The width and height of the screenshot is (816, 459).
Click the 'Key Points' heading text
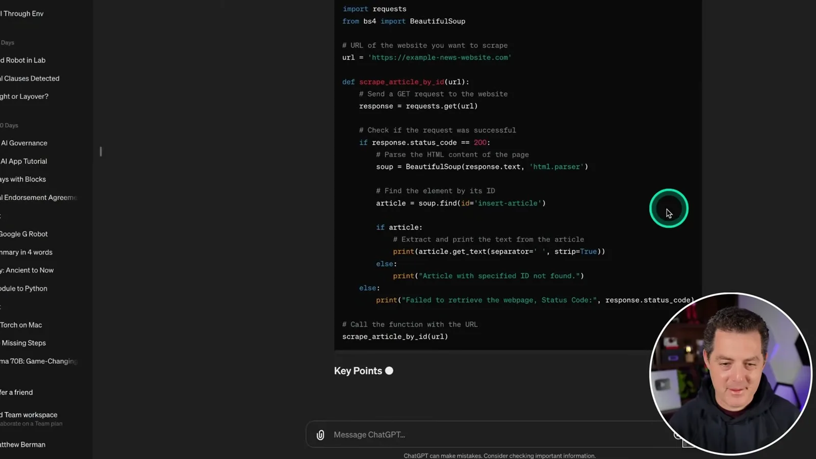358,371
